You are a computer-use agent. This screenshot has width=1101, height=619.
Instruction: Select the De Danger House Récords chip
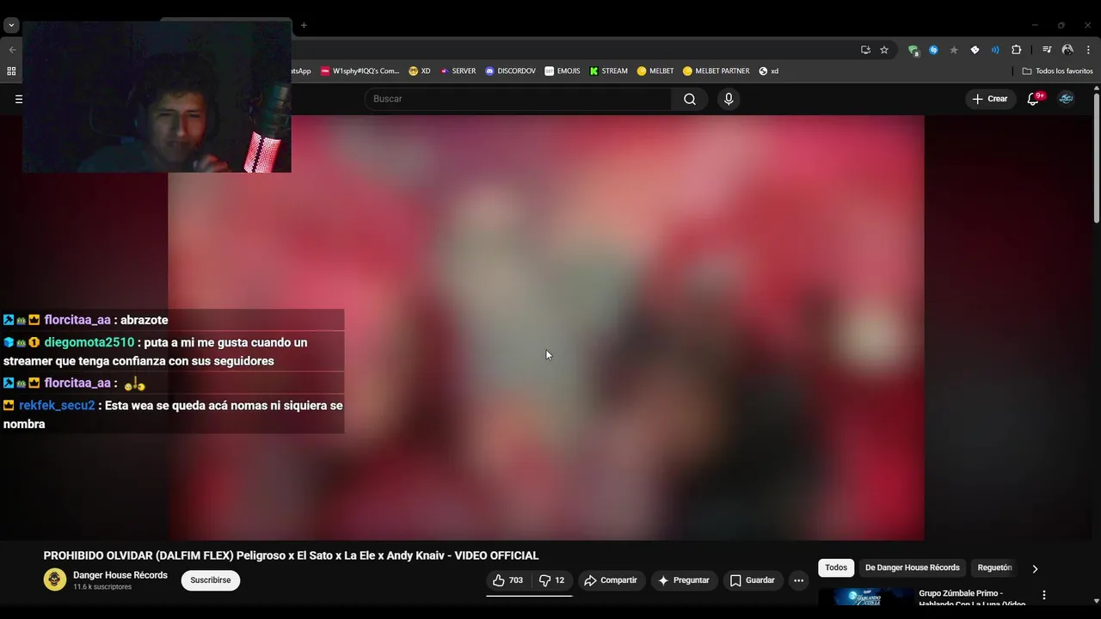click(912, 567)
